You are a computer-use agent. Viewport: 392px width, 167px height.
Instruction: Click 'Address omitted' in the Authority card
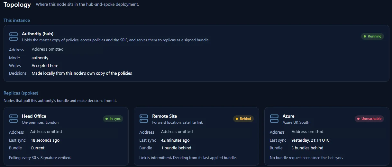click(x=48, y=49)
